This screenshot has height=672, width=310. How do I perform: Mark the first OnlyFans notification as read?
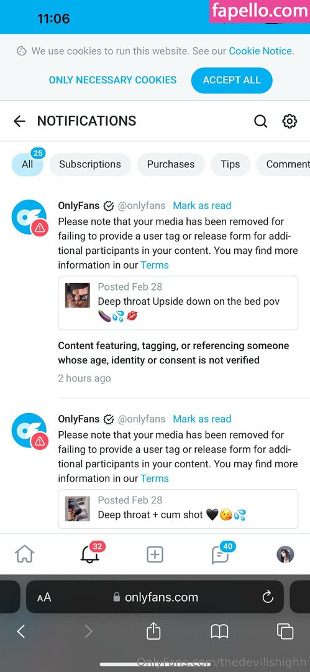pyautogui.click(x=202, y=206)
